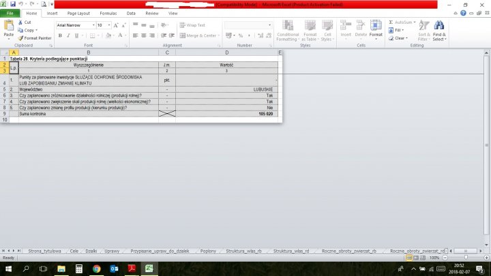Toggle Bold formatting
This screenshot has height=276, width=491.
point(60,35)
